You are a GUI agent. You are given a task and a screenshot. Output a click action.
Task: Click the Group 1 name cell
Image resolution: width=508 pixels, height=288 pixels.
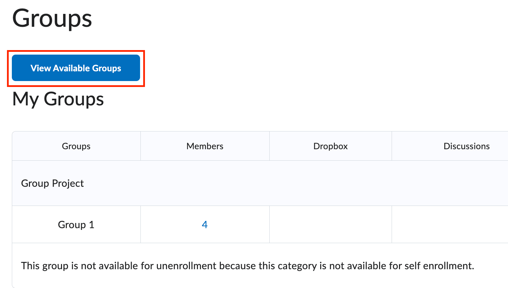76,225
